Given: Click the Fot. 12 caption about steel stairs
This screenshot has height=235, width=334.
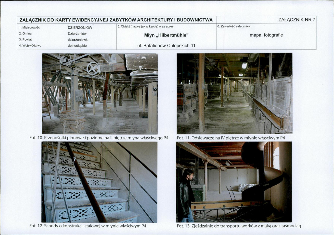Looking at the screenshot, I should pyautogui.click(x=88, y=226).
